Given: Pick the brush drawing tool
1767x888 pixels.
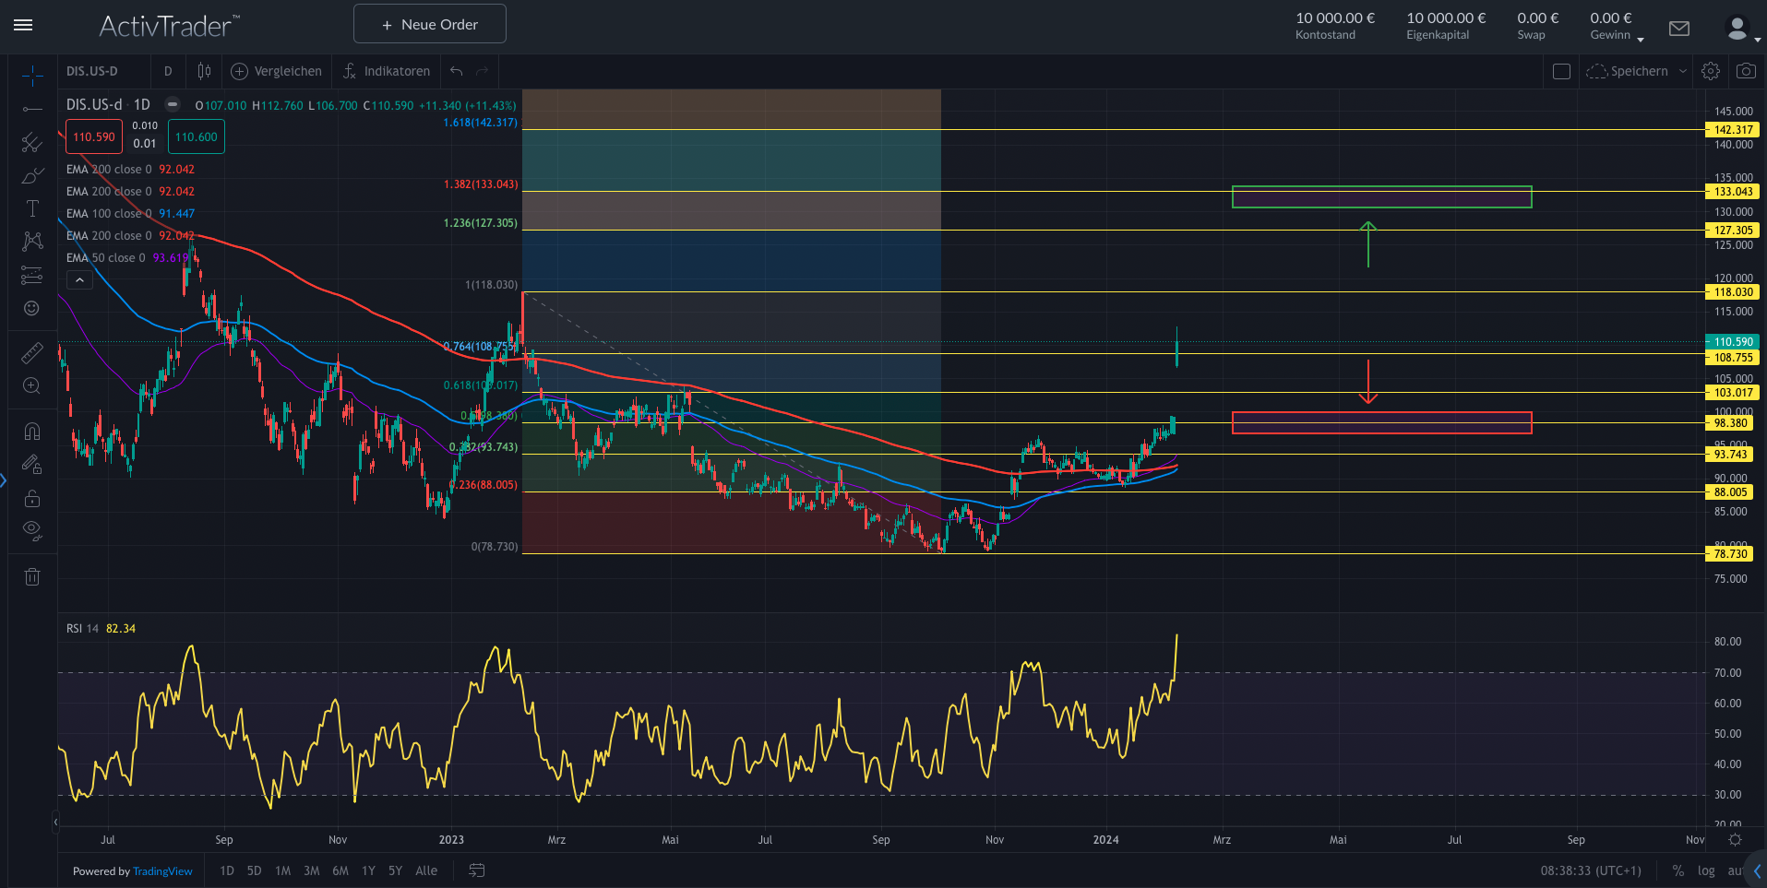Looking at the screenshot, I should (x=32, y=175).
